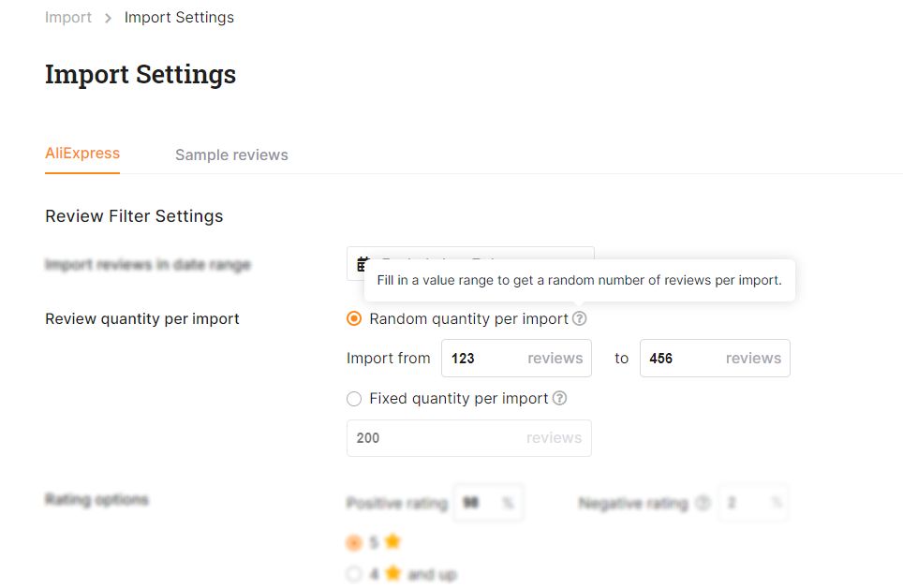Click help icon beside Fixed quantity
Image resolution: width=903 pixels, height=588 pixels.
coord(560,398)
